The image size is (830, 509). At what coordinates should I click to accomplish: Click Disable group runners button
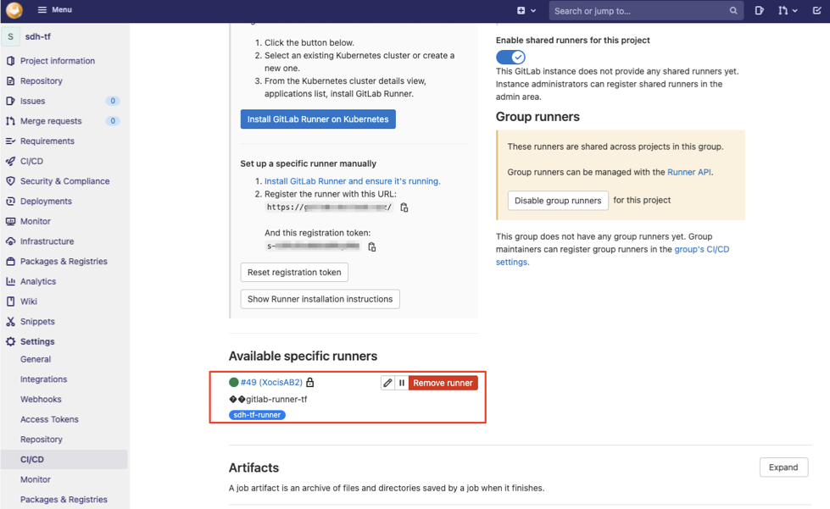558,201
